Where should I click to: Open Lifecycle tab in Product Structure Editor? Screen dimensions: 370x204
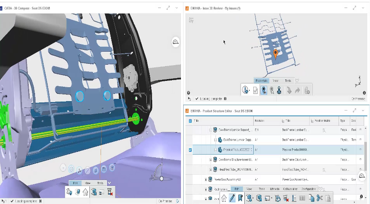pos(275,189)
